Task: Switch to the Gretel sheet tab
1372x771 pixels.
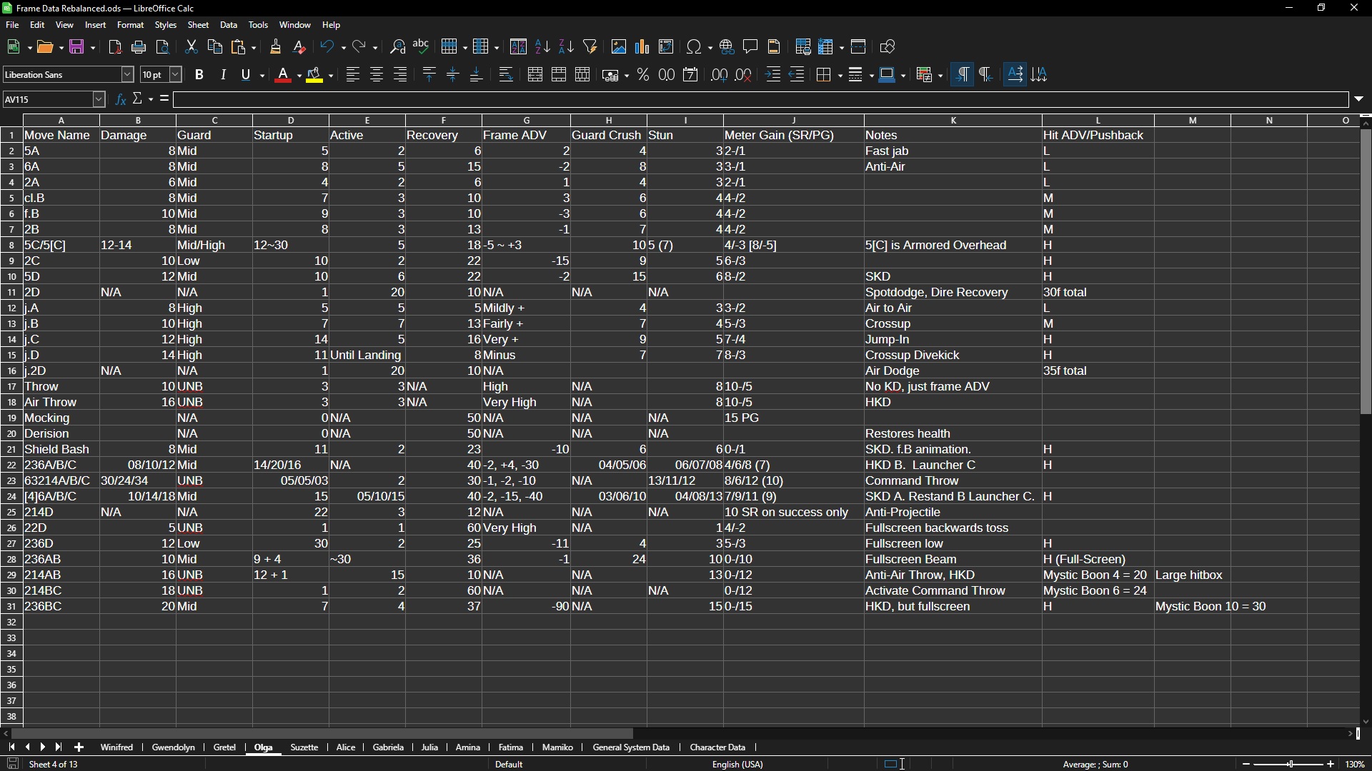Action: (x=224, y=747)
